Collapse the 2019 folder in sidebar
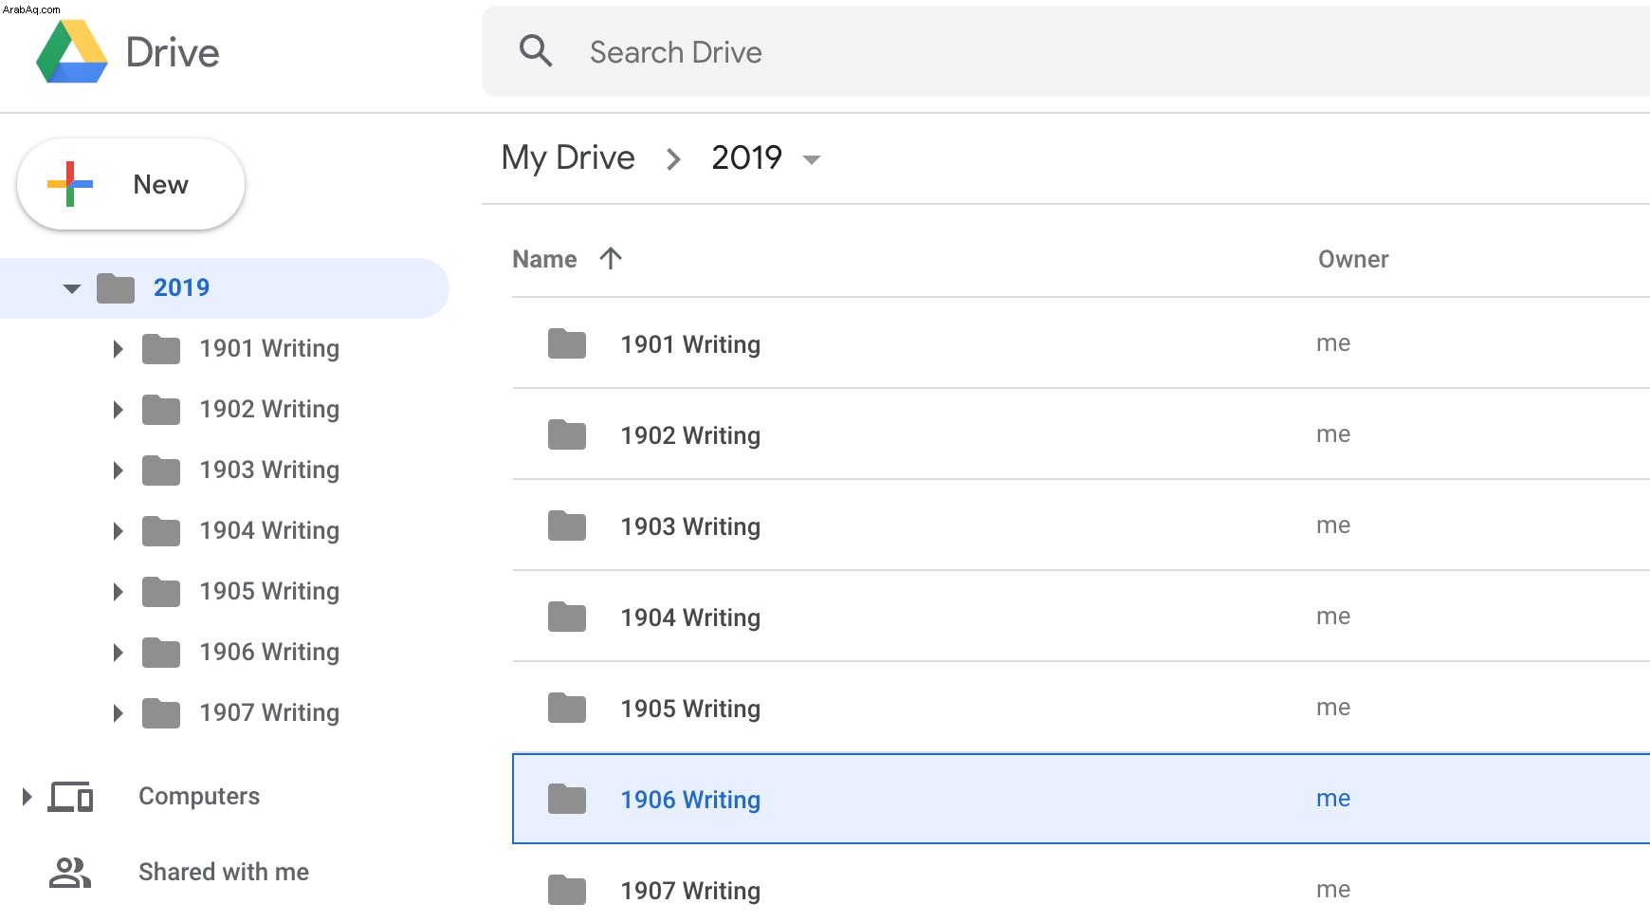 tap(72, 288)
